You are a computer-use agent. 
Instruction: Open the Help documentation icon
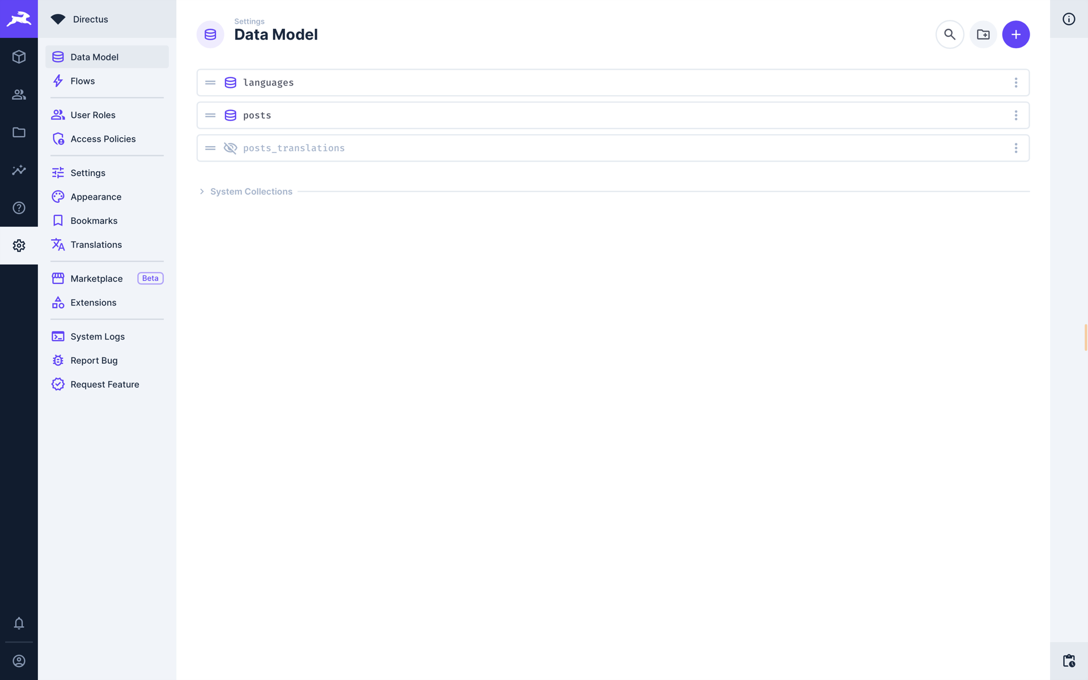19,207
